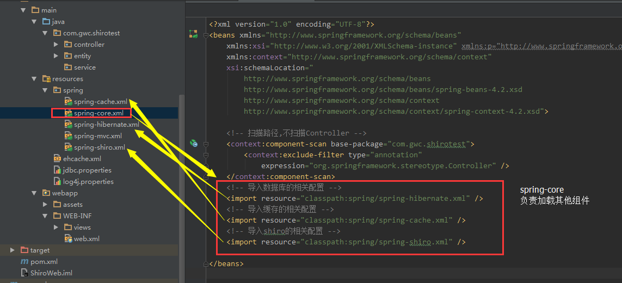Click the webapp folder icon
622x283 pixels.
tap(46, 193)
